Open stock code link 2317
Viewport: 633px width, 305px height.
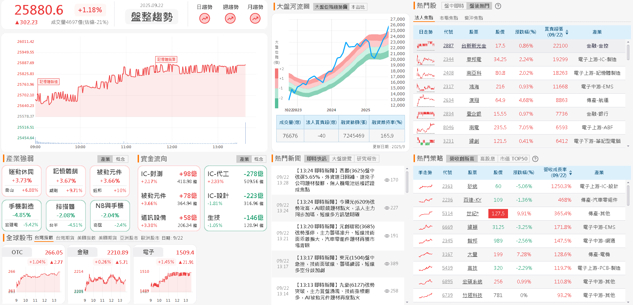pos(448,87)
